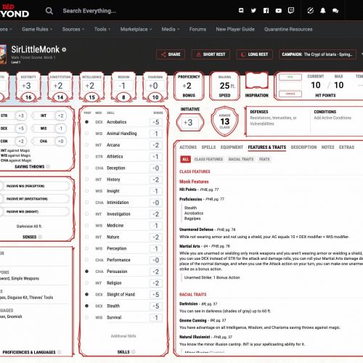Expand the Media menu
This screenshot has width=363, height=363.
coord(171,29)
